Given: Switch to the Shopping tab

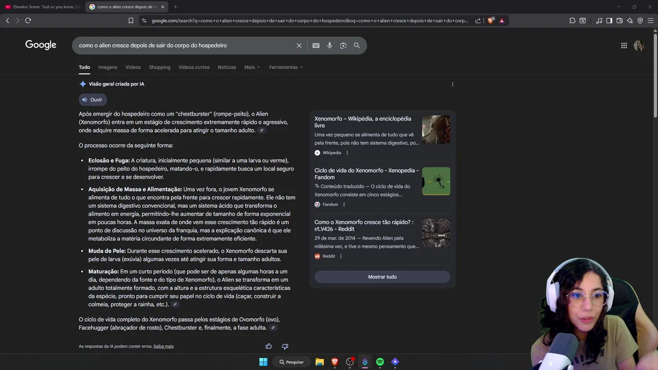Looking at the screenshot, I should coord(159,67).
